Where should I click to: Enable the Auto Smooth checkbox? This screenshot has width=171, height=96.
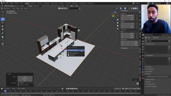[156, 77]
